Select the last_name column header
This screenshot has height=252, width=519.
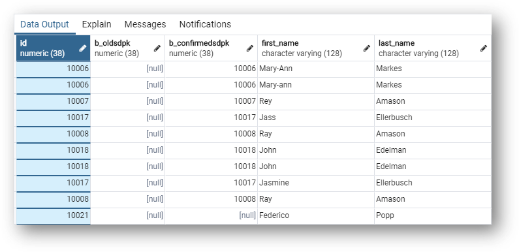click(433, 48)
